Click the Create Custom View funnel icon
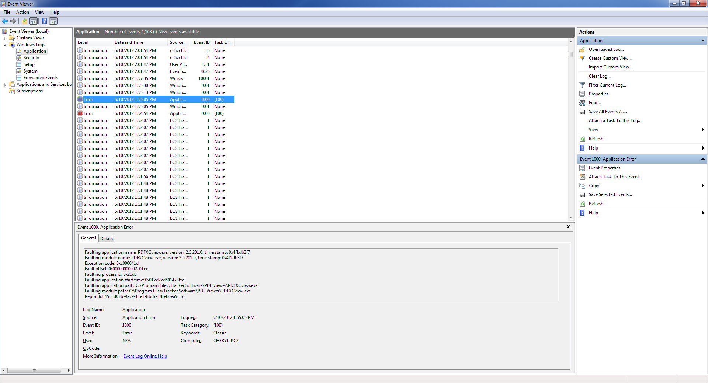The width and height of the screenshot is (708, 383). [x=582, y=58]
